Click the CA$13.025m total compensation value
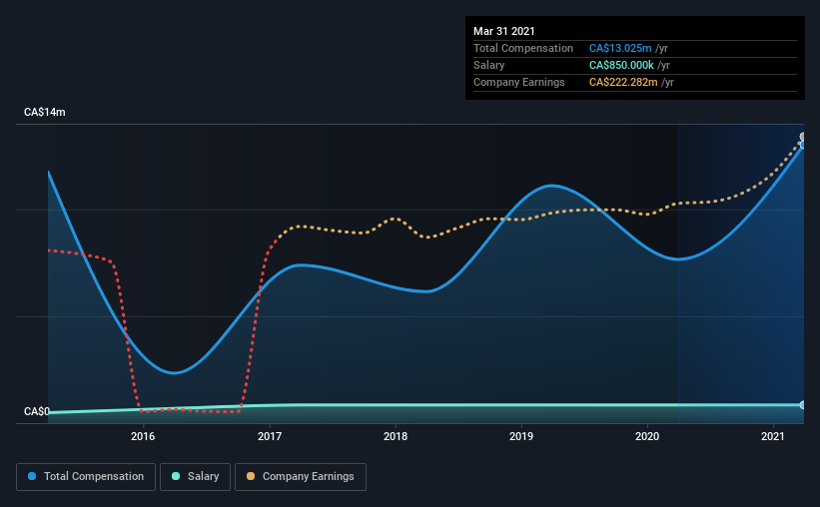 coord(620,48)
